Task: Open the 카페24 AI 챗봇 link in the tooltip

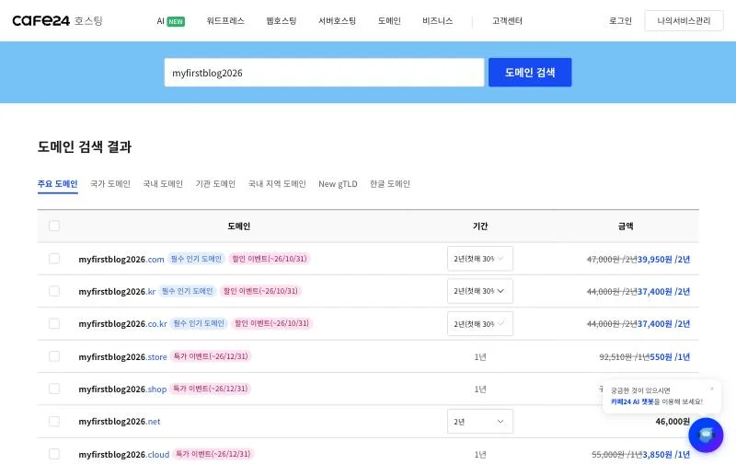Action: (x=632, y=401)
